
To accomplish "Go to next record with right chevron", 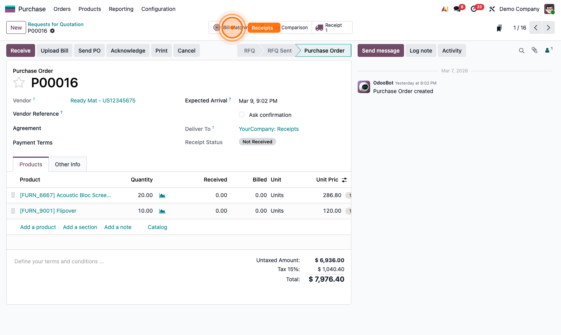I will 548,27.
